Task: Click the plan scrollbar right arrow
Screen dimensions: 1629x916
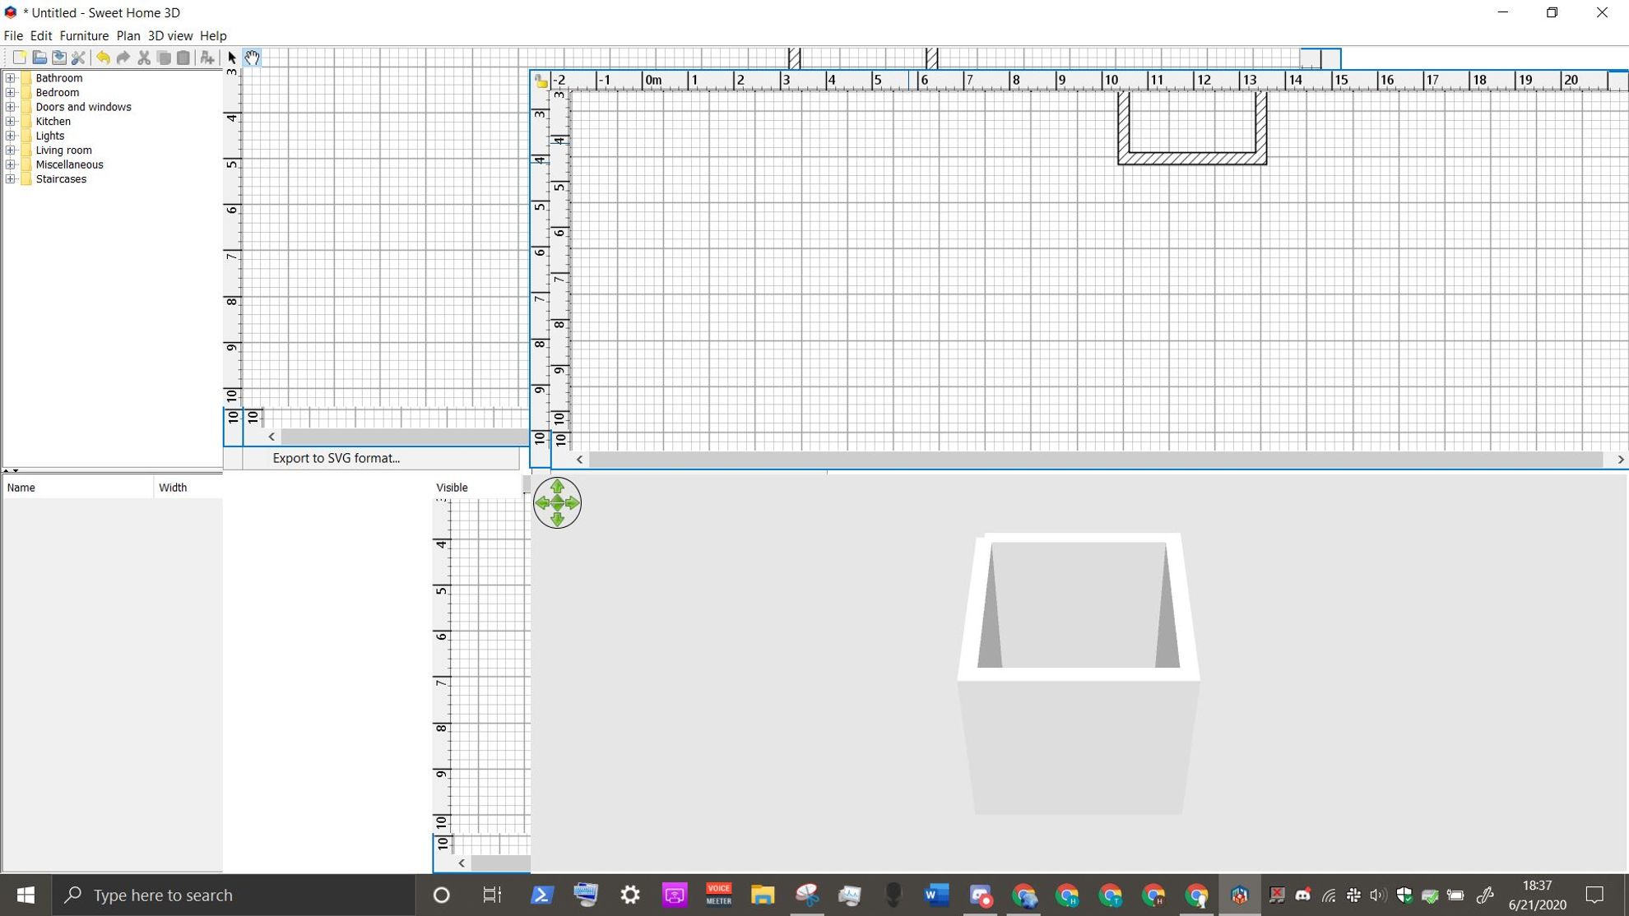Action: pyautogui.click(x=1620, y=460)
